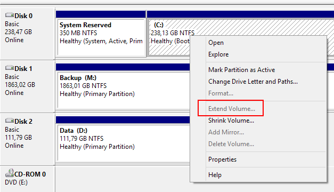Click the Online status under Disk 1
334x192 pixels.
point(14,93)
